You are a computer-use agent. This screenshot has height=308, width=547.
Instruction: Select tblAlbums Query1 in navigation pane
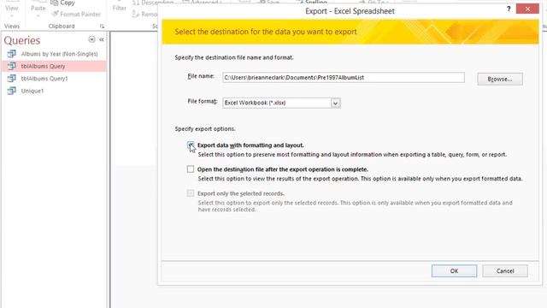point(44,79)
